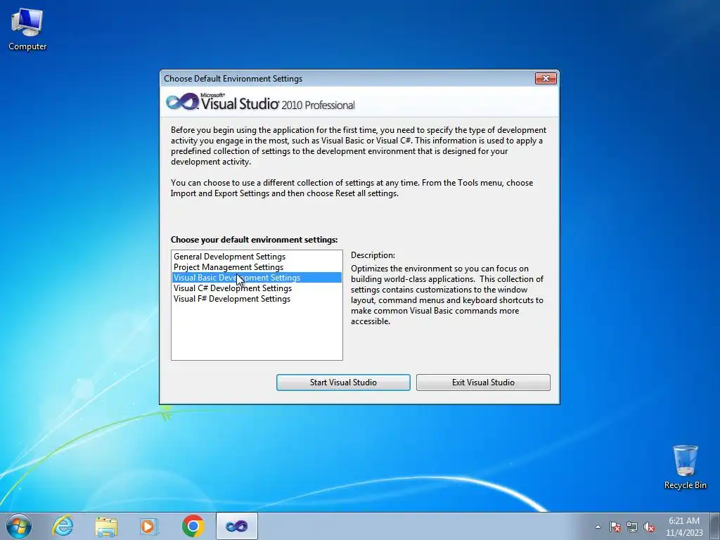
Task: Open the network status tray icon
Action: pos(632,527)
